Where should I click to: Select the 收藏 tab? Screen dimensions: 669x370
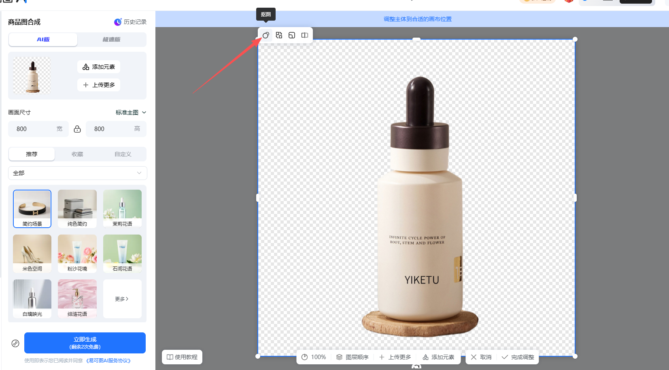[x=77, y=154]
